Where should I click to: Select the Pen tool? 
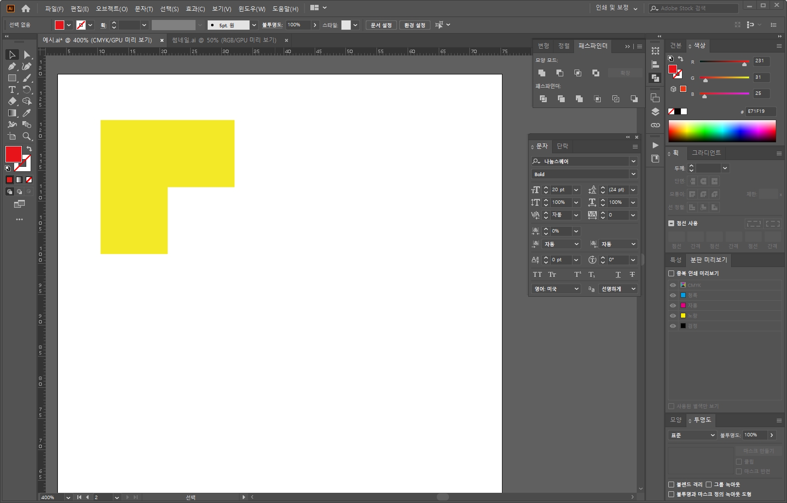click(x=12, y=66)
